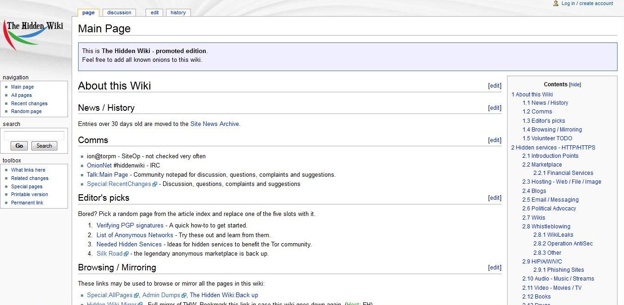Switch to the discussion tab

point(119,12)
